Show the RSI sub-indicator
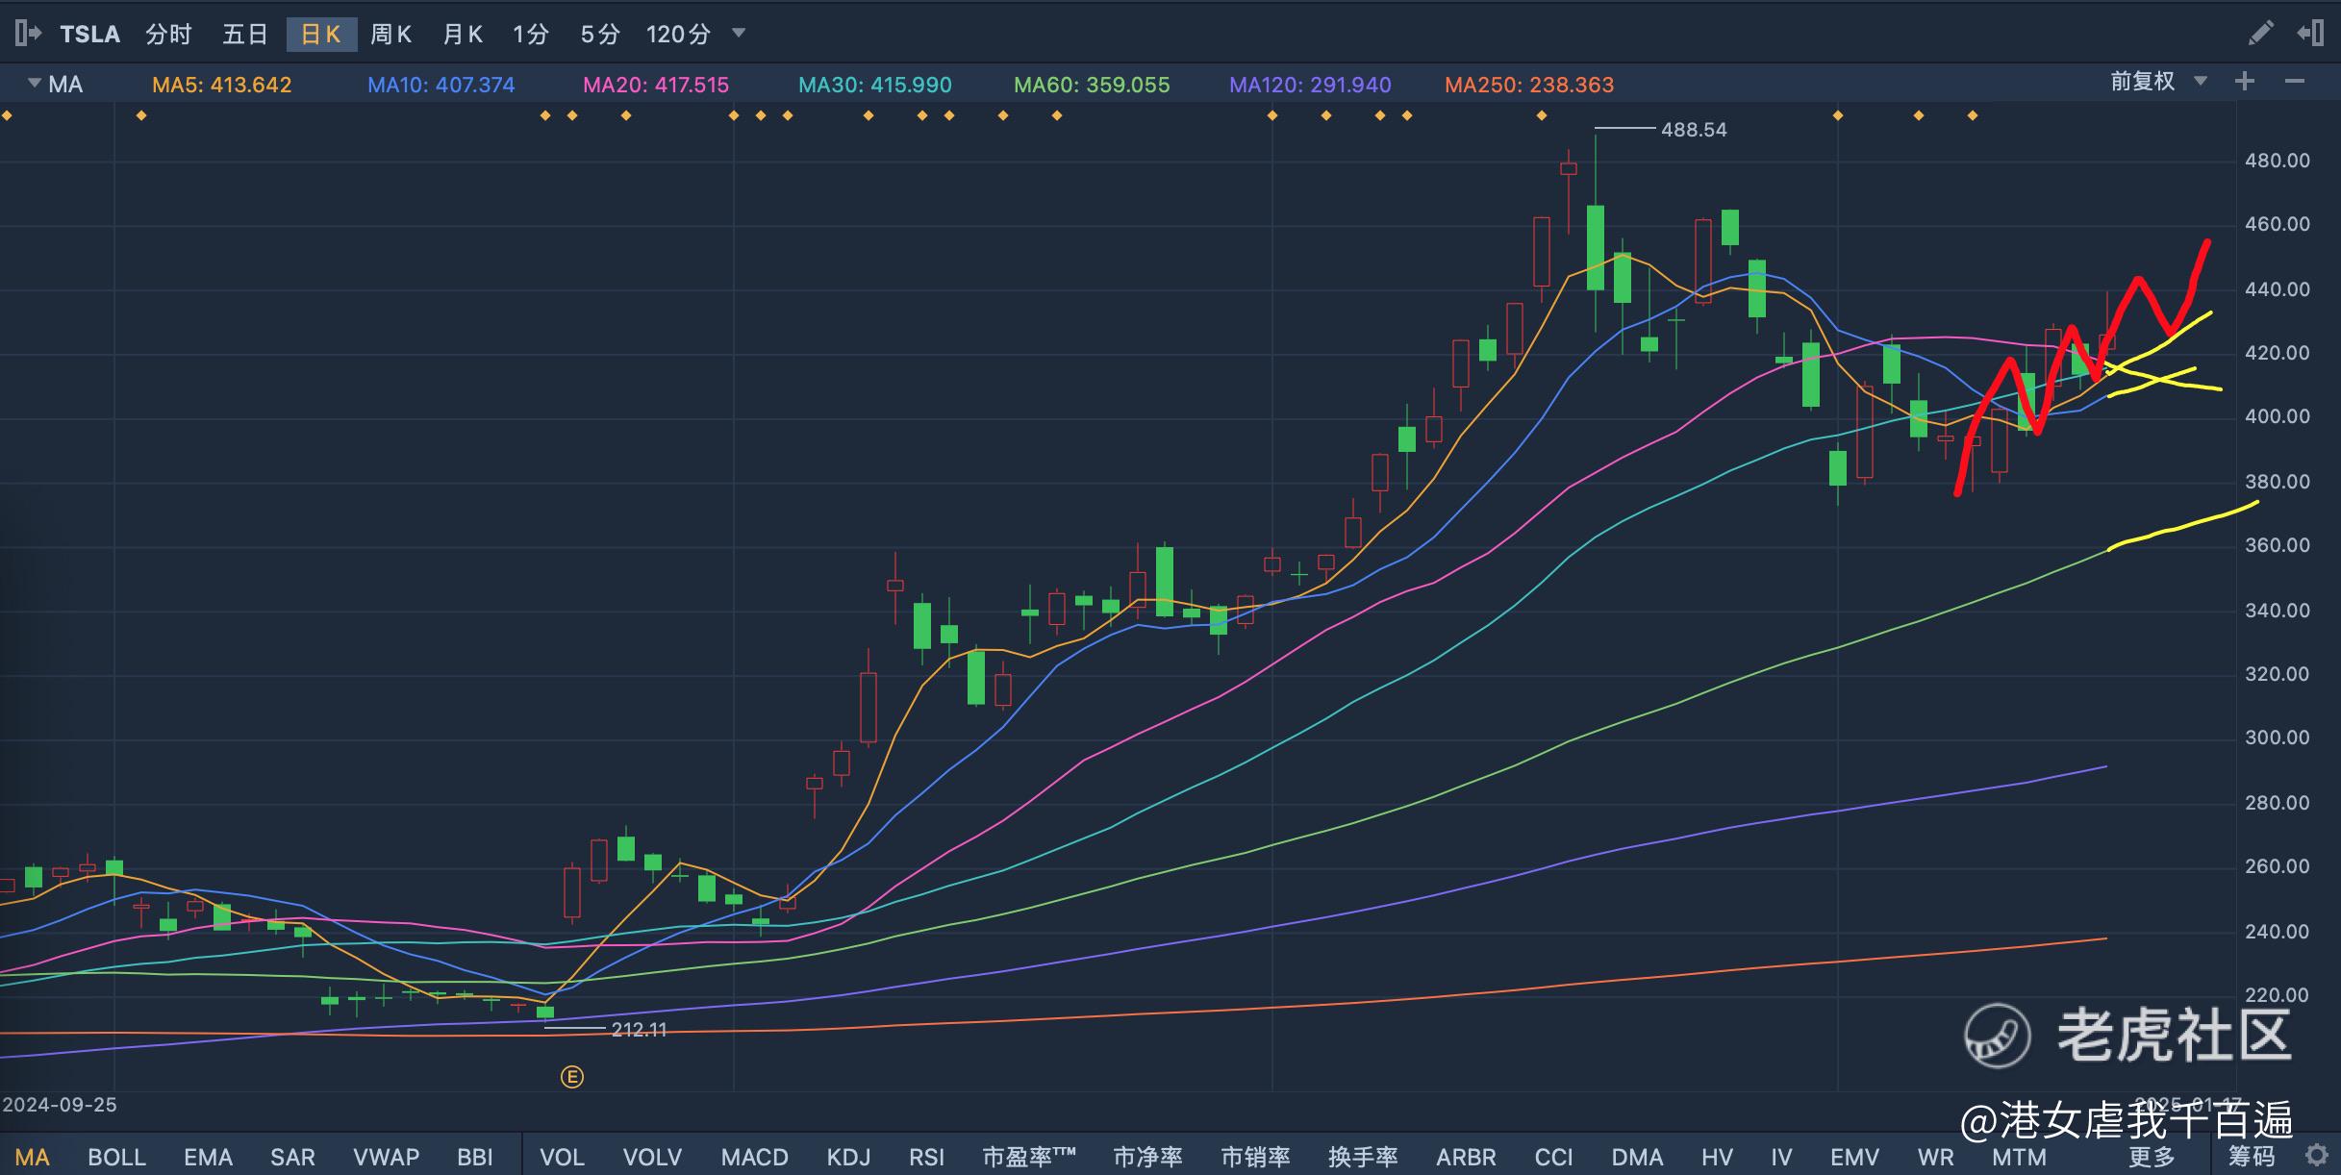2341x1175 pixels. point(926,1157)
